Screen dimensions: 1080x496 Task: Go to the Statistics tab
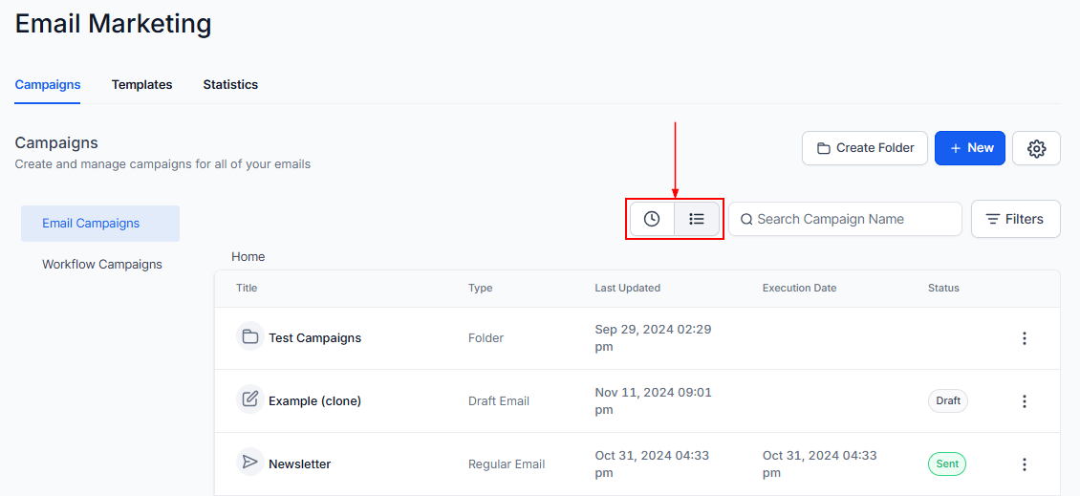[230, 84]
